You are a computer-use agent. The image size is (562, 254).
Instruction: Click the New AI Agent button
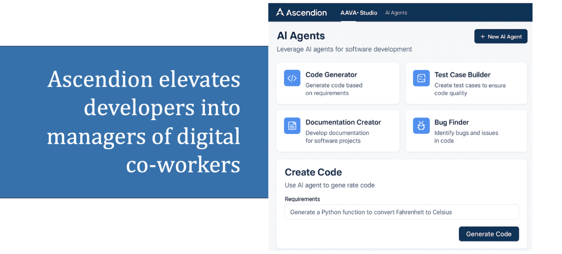coord(501,36)
